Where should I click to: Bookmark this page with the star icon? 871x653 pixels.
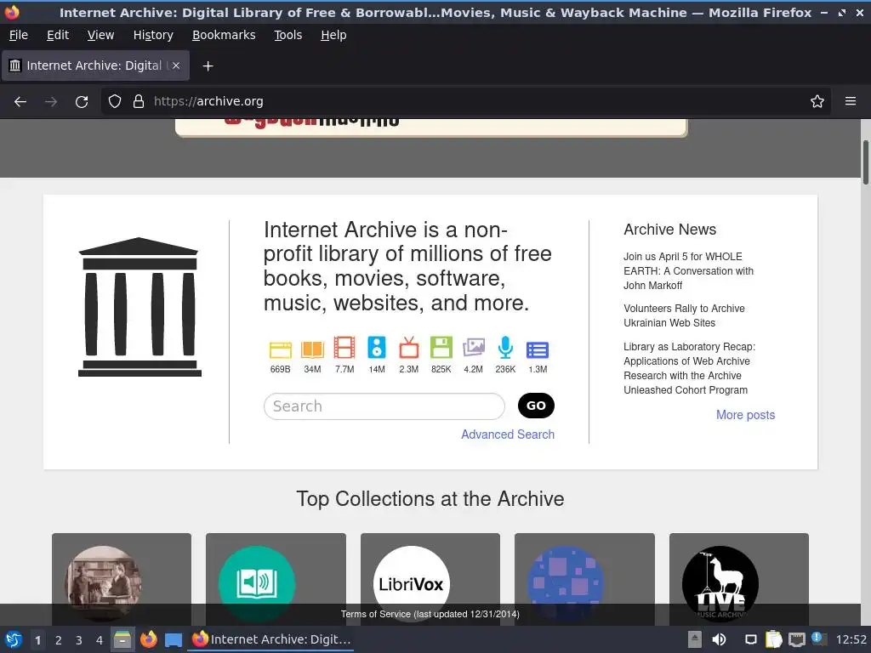tap(817, 102)
